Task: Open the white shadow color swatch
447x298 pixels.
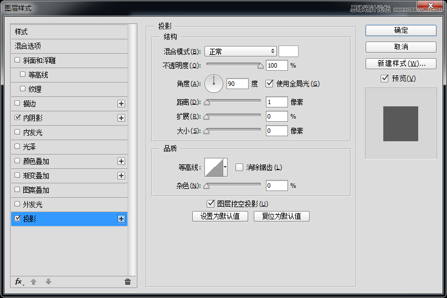Action: 289,52
